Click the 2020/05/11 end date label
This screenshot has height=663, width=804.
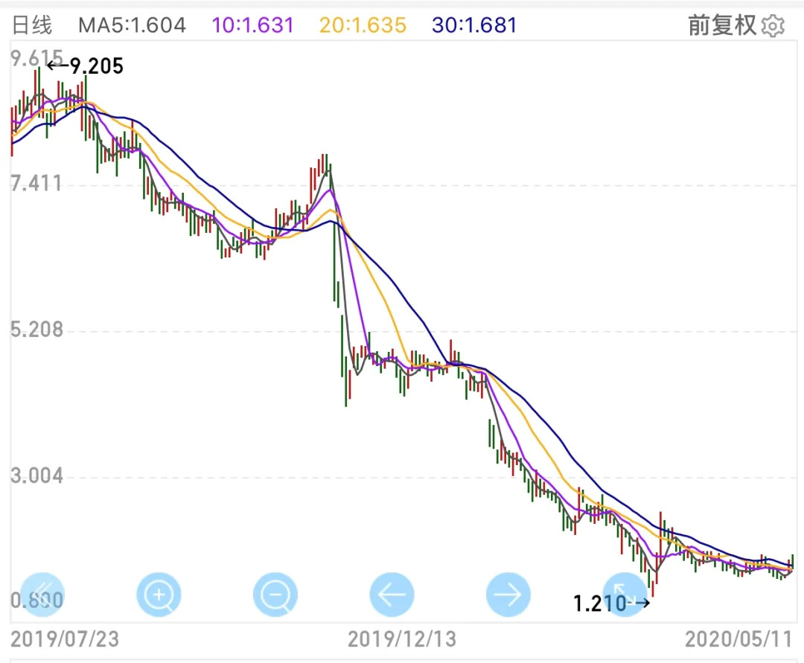(x=738, y=638)
